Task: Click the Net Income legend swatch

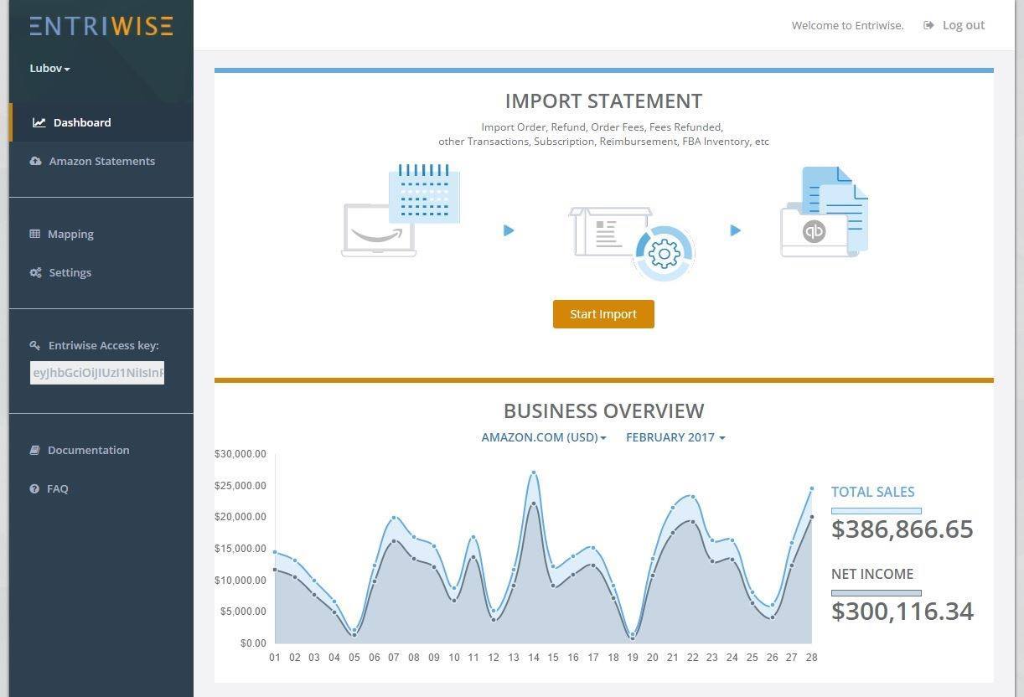Action: (877, 593)
